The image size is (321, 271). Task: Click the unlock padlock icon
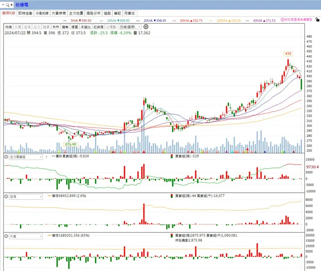click(x=318, y=20)
